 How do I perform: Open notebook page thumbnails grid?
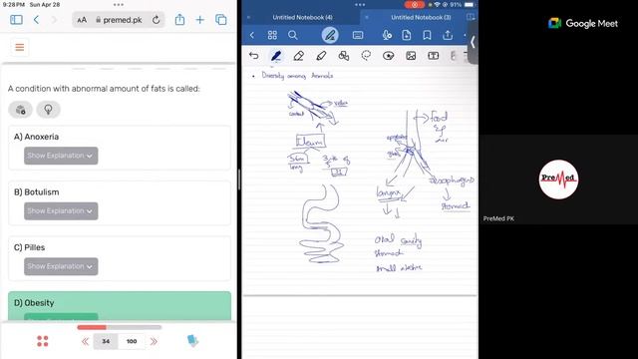[x=272, y=36]
